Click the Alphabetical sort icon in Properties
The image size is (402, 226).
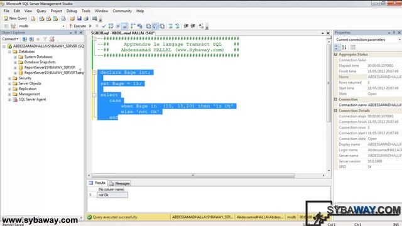coord(344,48)
